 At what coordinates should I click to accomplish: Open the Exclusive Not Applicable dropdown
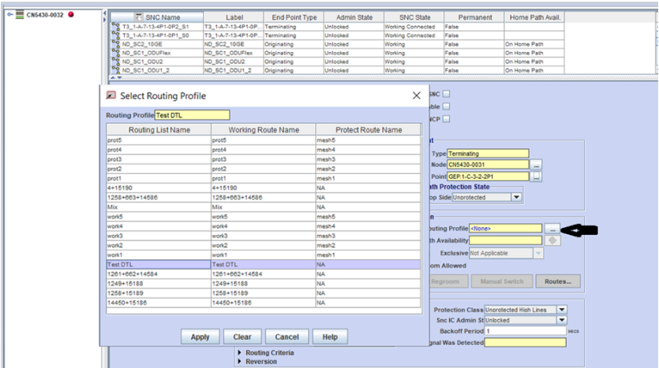538,253
